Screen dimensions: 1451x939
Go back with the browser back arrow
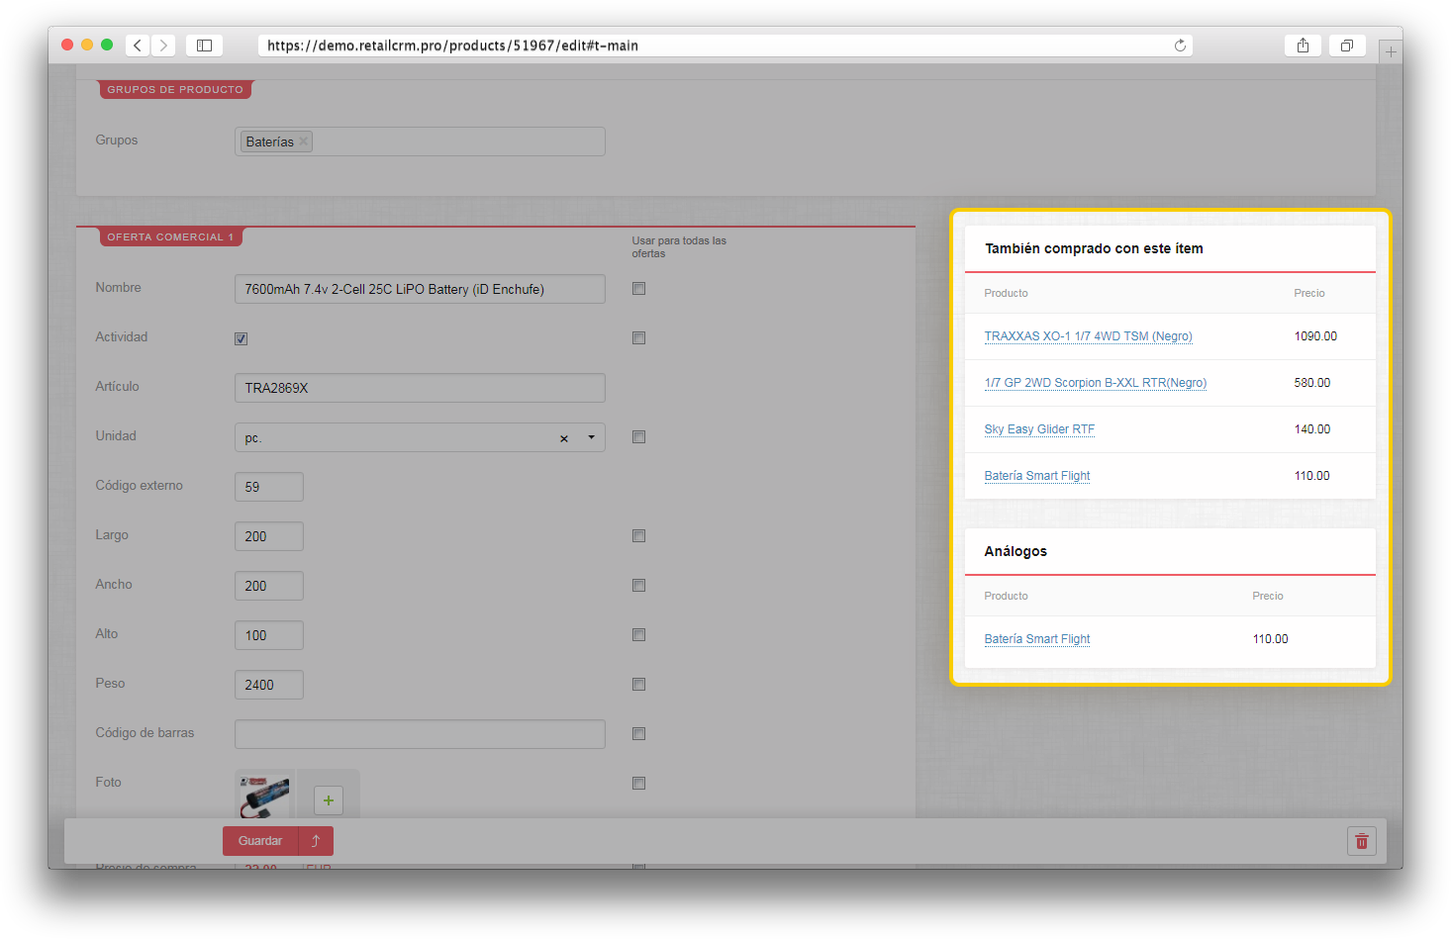tap(138, 46)
